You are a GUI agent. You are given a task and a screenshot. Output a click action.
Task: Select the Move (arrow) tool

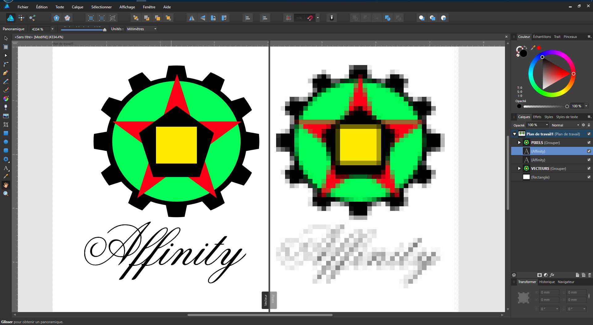(x=6, y=38)
